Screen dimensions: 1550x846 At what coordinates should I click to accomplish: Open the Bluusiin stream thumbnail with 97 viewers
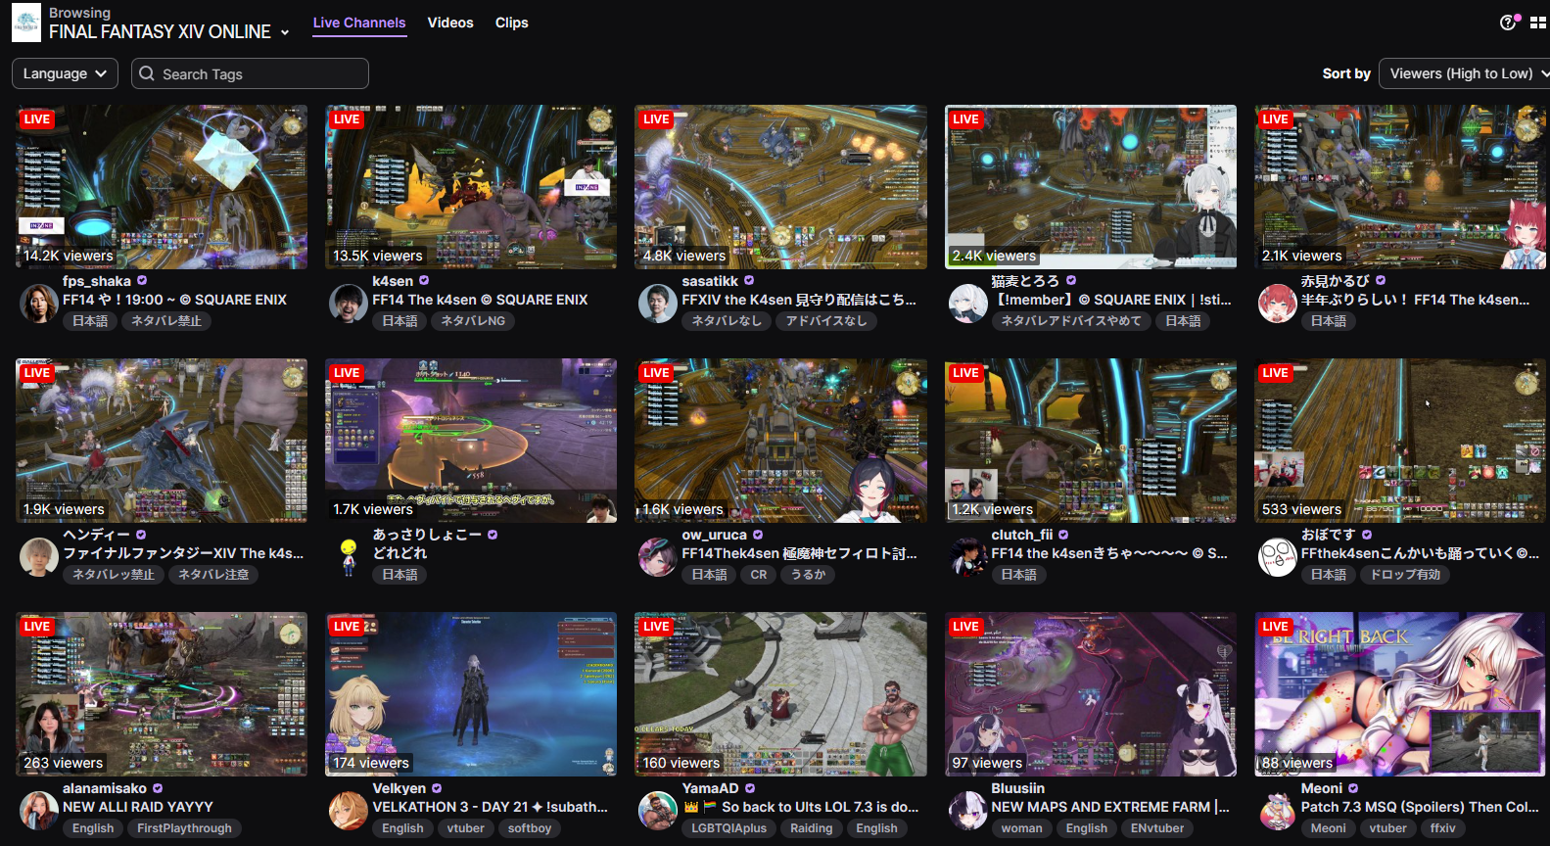click(1090, 694)
